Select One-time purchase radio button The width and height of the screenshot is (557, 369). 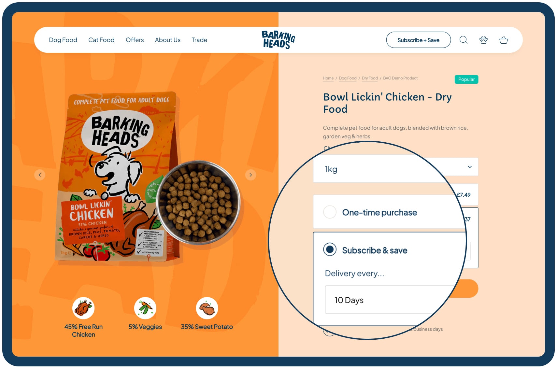pyautogui.click(x=330, y=212)
